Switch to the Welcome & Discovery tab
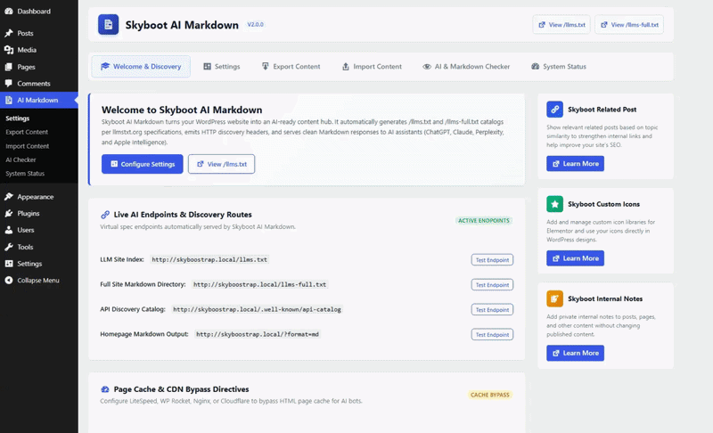The width and height of the screenshot is (713, 433). coord(141,66)
